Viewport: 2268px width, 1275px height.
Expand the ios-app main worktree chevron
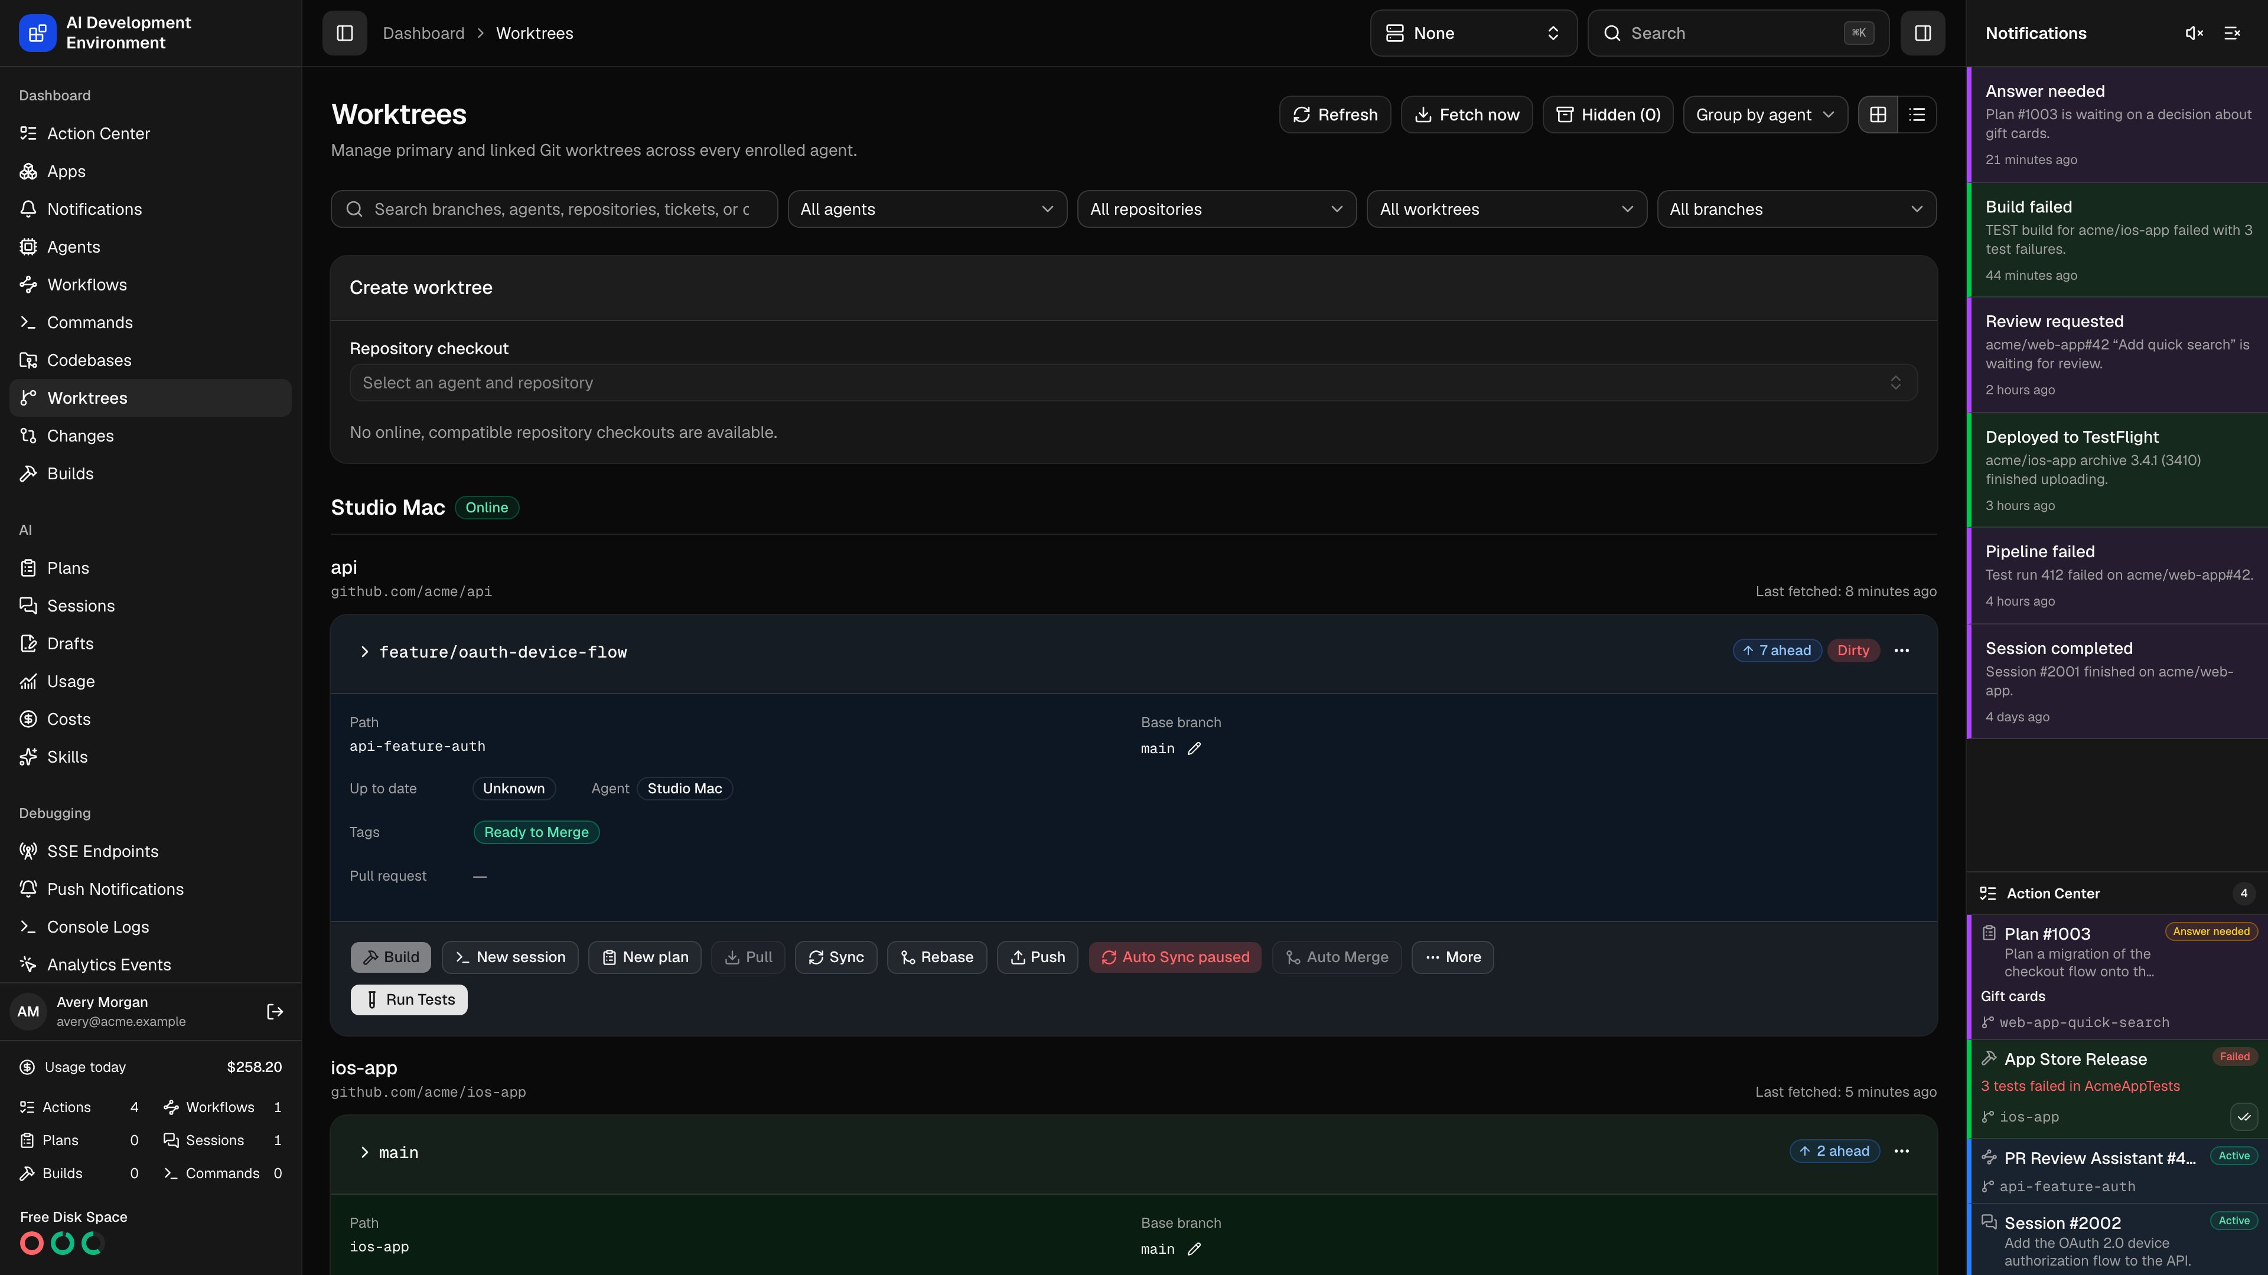click(x=364, y=1153)
